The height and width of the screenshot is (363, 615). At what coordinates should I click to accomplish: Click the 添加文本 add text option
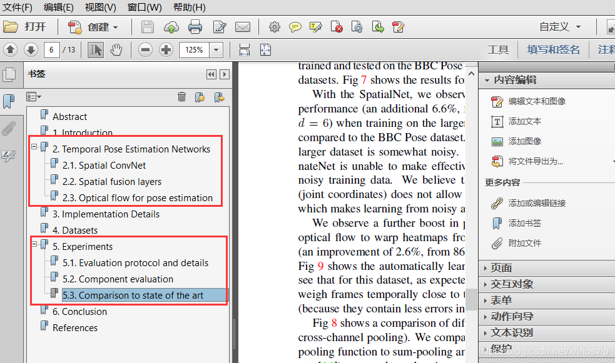516,121
